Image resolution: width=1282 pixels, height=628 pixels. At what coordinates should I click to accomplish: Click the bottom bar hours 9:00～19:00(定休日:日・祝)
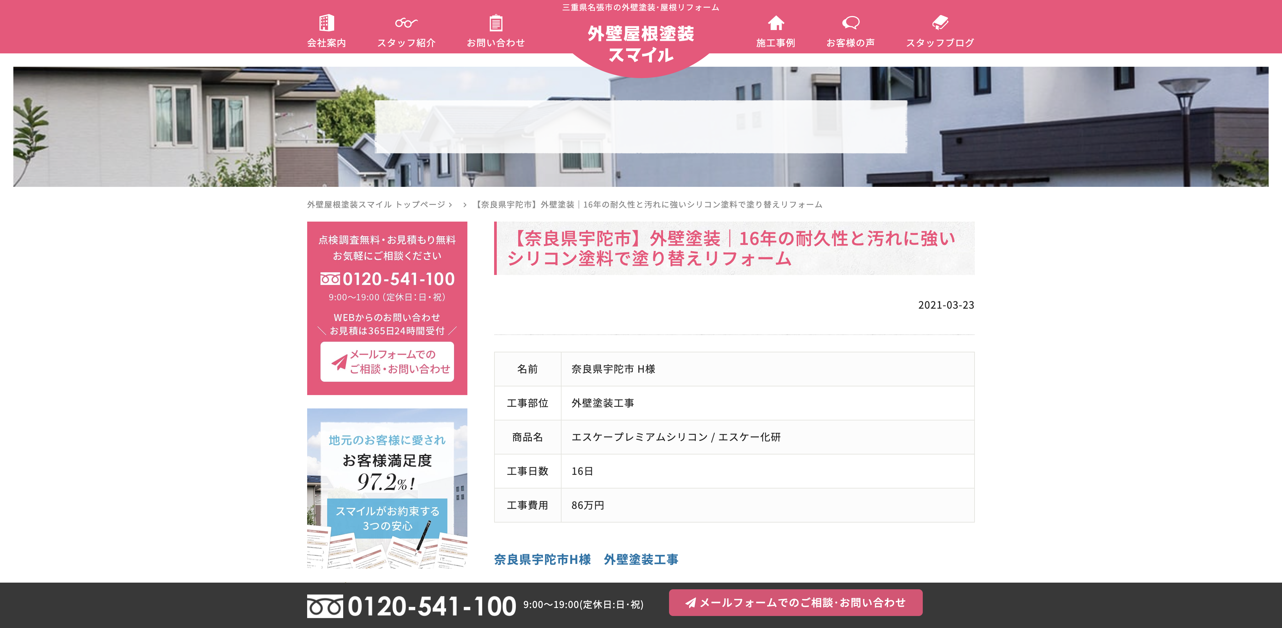click(583, 605)
